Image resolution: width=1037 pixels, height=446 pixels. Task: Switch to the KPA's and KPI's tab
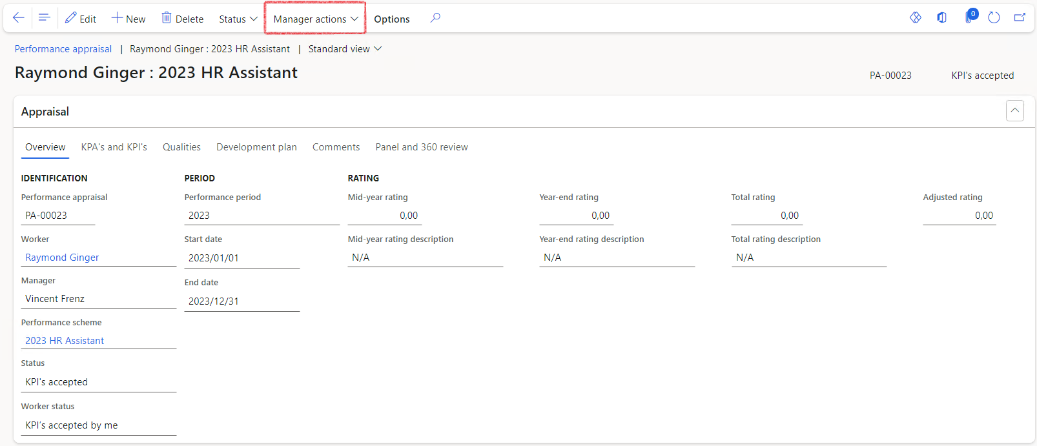coord(114,147)
